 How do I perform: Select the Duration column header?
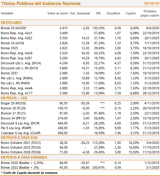[113, 13]
